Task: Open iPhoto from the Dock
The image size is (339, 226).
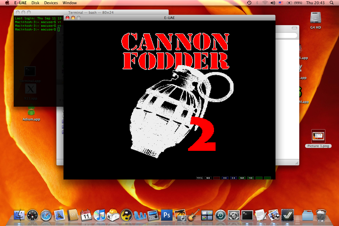Action: (x=180, y=215)
